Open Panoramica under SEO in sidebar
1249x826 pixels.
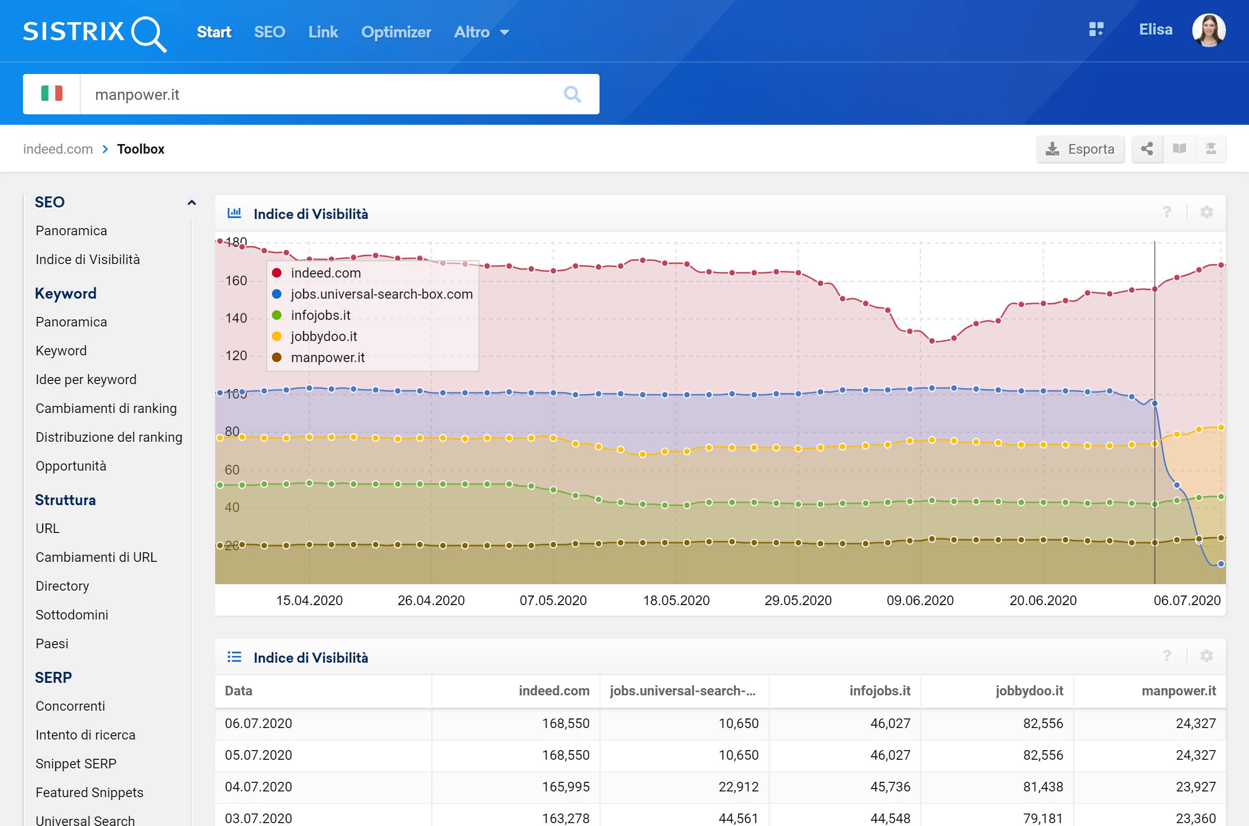[71, 231]
